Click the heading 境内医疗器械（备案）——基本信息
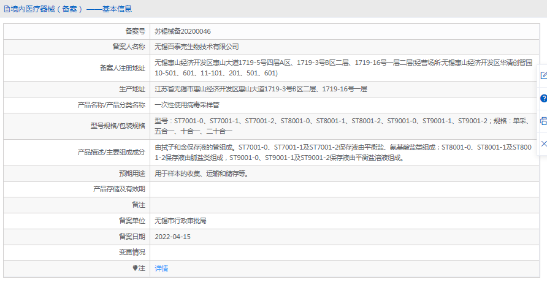The height and width of the screenshot is (282, 547). (71, 9)
